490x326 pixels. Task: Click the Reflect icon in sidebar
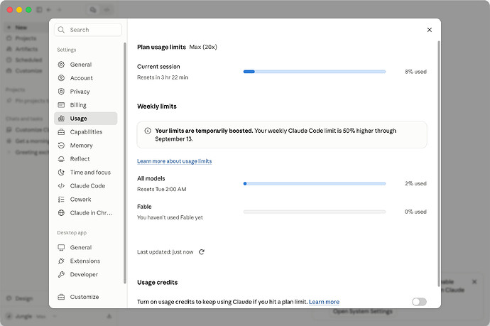(x=61, y=159)
